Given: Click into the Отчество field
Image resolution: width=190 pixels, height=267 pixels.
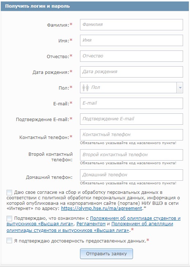Looking at the screenshot, I should (x=132, y=56).
